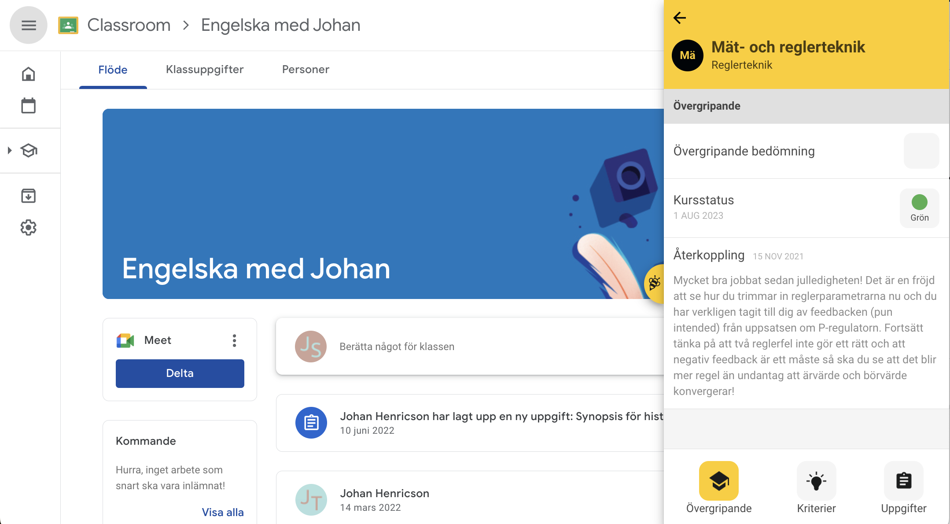950x524 pixels.
Task: Open the Classroom settings gear
Action: tap(28, 228)
